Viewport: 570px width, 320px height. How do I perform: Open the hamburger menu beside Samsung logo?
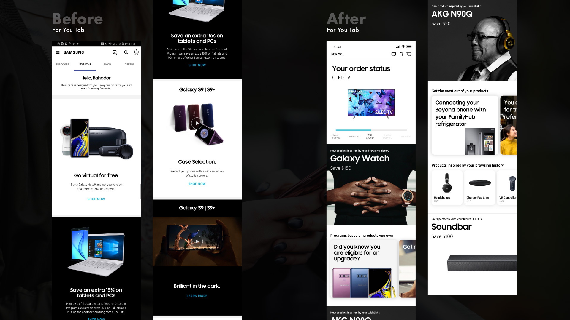click(58, 52)
